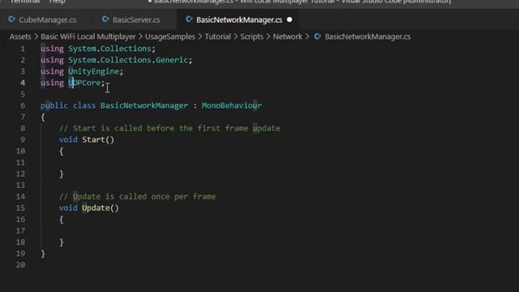Image resolution: width=519 pixels, height=292 pixels.
Task: Click the System.Collections text on line 1
Action: (x=109, y=49)
